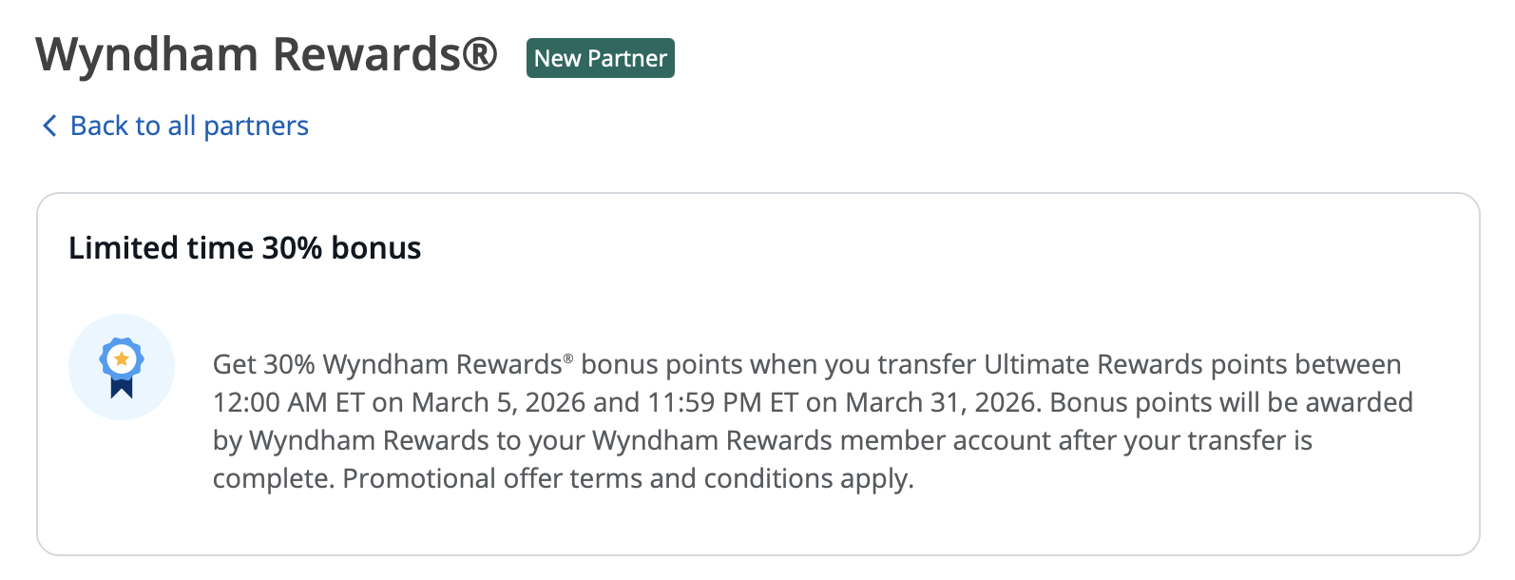The image size is (1515, 580).
Task: Click the registered trademark symbol in the title
Action: point(480,54)
